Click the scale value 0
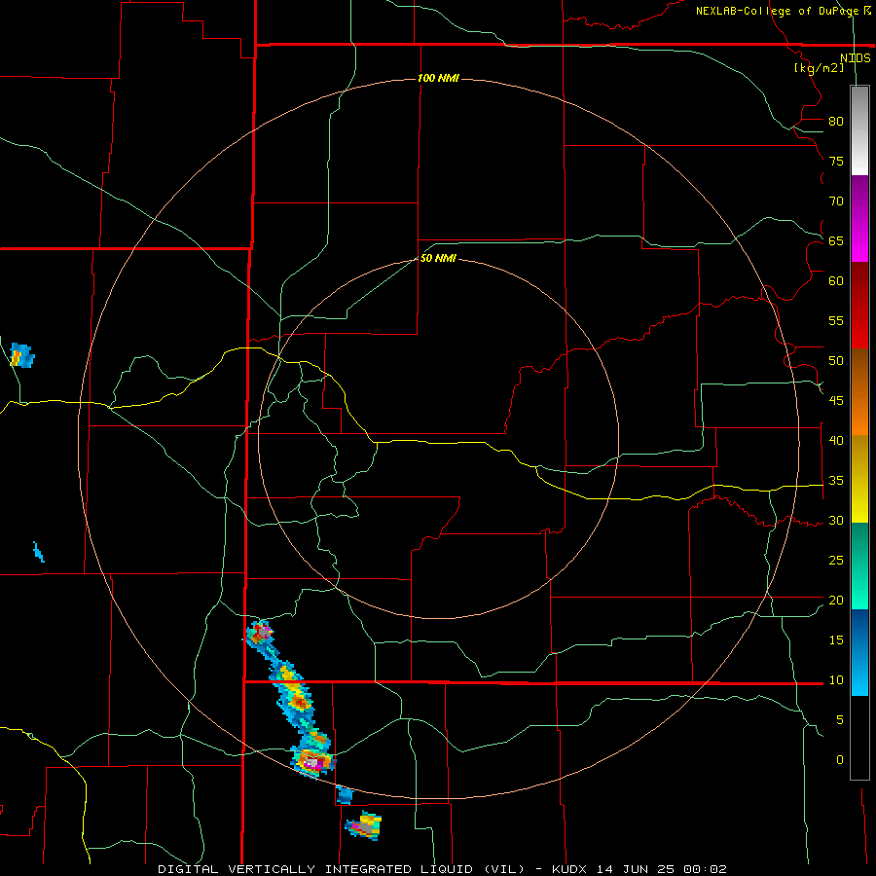The image size is (876, 876). click(x=840, y=760)
